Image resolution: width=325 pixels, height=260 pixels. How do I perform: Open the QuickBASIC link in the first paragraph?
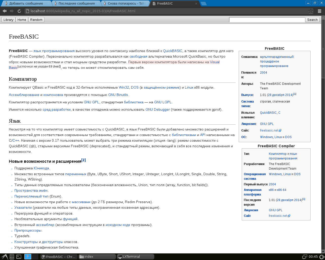pyautogui.click(x=173, y=51)
